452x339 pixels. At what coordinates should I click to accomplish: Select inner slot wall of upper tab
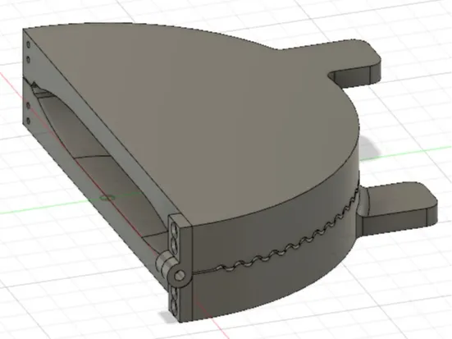(350, 77)
